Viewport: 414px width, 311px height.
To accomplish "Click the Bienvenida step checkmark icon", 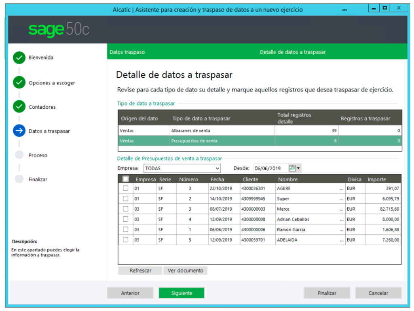I will [19, 57].
